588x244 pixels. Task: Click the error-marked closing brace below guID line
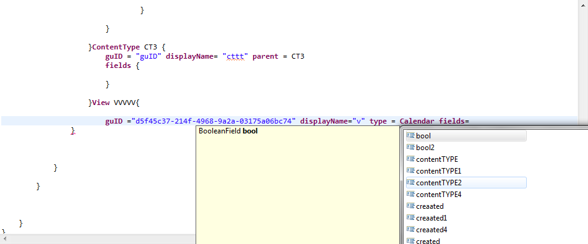73,130
